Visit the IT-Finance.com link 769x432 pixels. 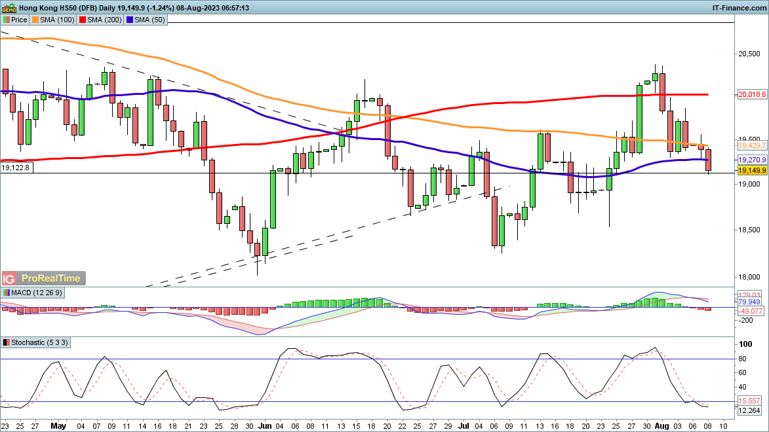pos(739,8)
